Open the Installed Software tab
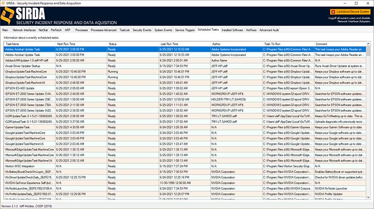This screenshot has height=209, width=374. point(232,30)
